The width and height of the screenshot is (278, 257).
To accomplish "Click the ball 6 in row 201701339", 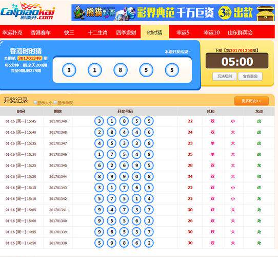I will pos(112,232).
